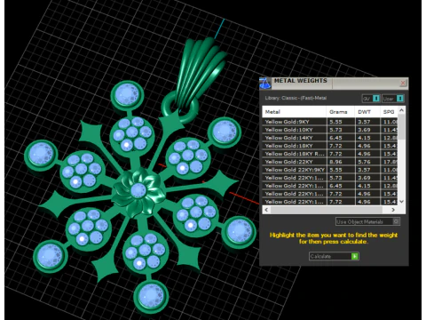This screenshot has width=426, height=320.
Task: Sort by the DWT column header
Action: coord(367,112)
